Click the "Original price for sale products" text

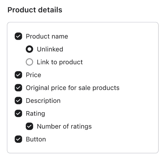click(73, 88)
